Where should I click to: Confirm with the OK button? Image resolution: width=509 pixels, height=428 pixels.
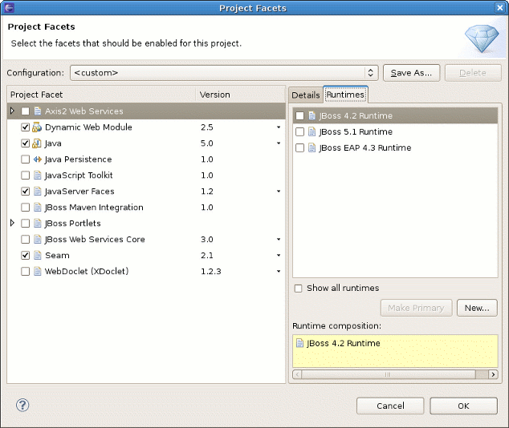point(463,406)
